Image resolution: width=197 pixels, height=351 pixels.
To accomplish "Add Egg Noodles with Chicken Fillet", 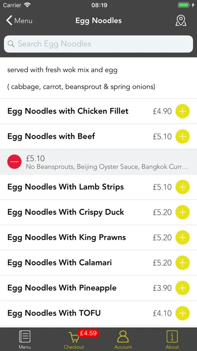I will [182, 111].
